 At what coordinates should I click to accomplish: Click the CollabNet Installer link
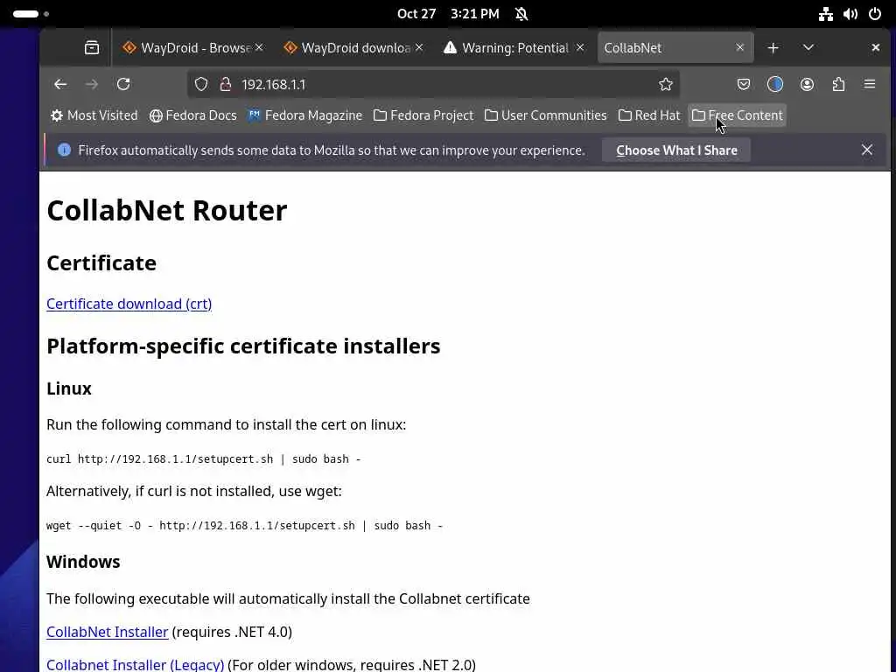pyautogui.click(x=108, y=632)
